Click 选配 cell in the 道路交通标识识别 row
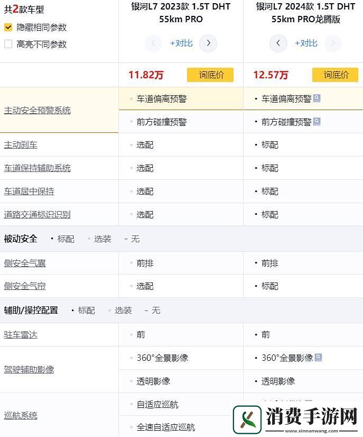This screenshot has width=363, height=437. tap(145, 215)
